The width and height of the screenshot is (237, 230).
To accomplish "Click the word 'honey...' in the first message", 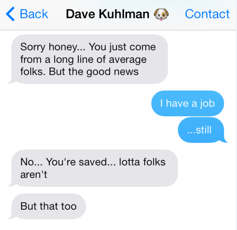I will pos(67,47).
